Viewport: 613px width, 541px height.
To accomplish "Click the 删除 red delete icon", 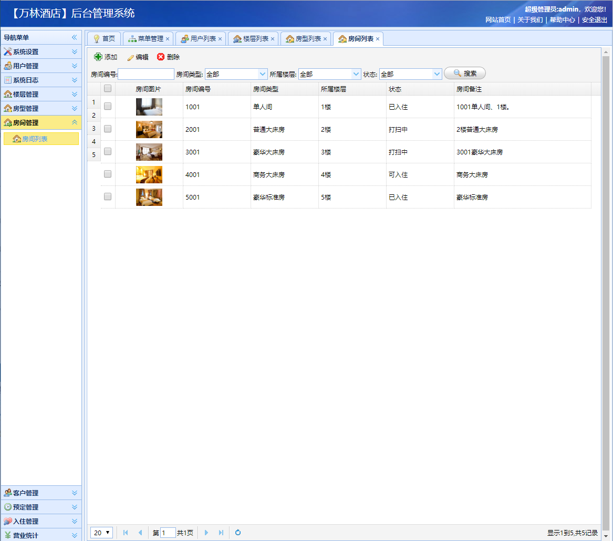I will [x=161, y=57].
